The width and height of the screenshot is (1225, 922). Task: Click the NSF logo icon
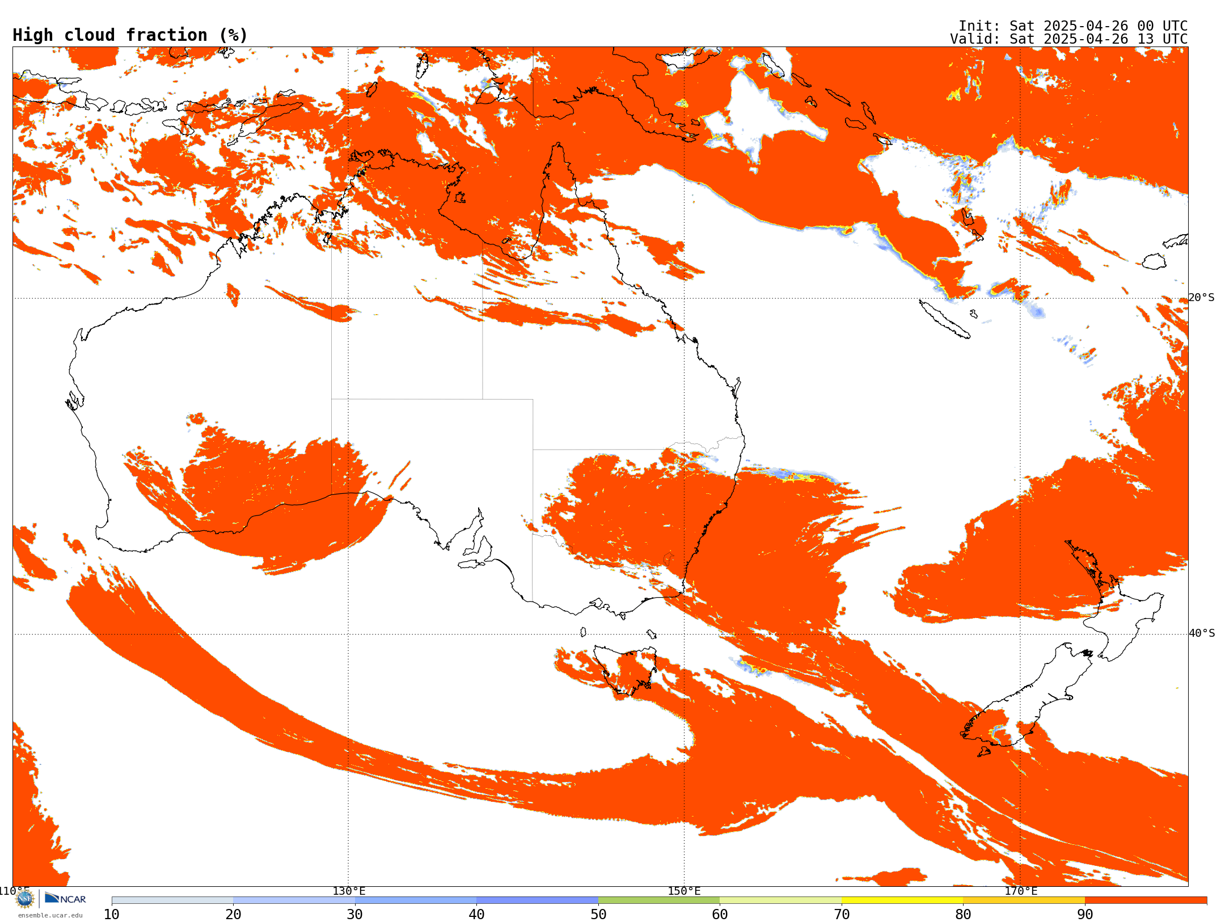[25, 899]
